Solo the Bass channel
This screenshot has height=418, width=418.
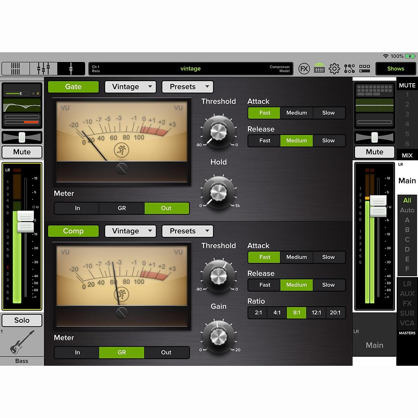pos(22,320)
